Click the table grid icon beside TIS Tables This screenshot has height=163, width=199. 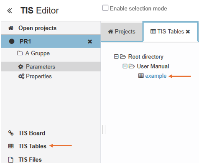11,146
